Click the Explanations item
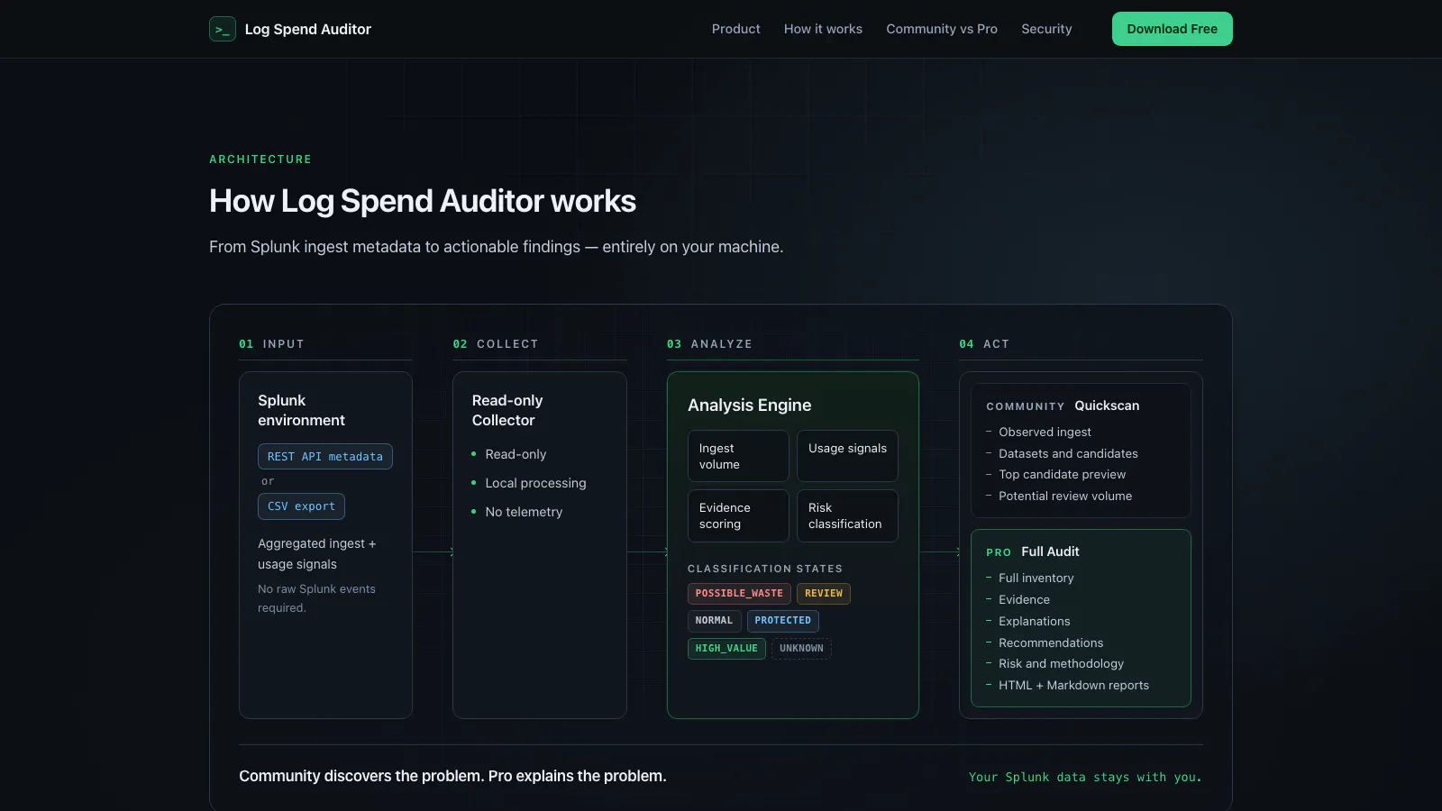 tap(1034, 621)
